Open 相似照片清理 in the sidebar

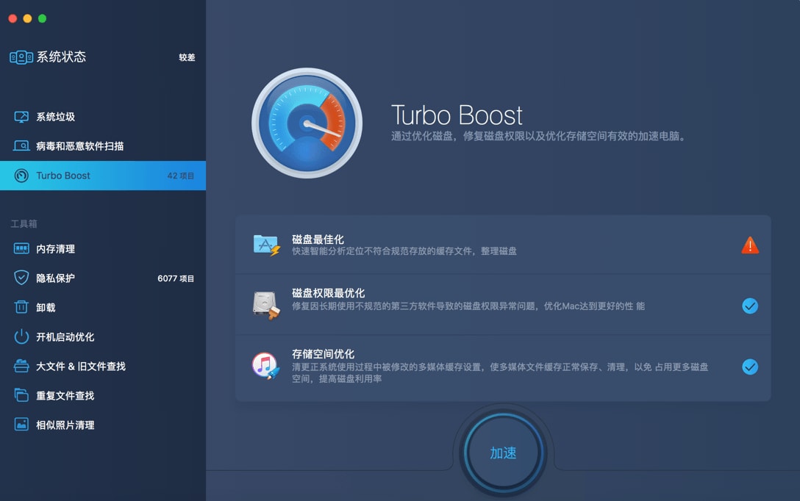[x=102, y=425]
